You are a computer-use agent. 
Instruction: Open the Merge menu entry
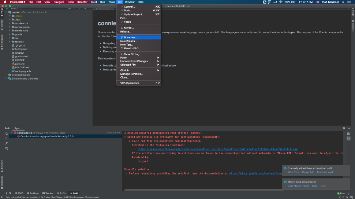click(139, 28)
